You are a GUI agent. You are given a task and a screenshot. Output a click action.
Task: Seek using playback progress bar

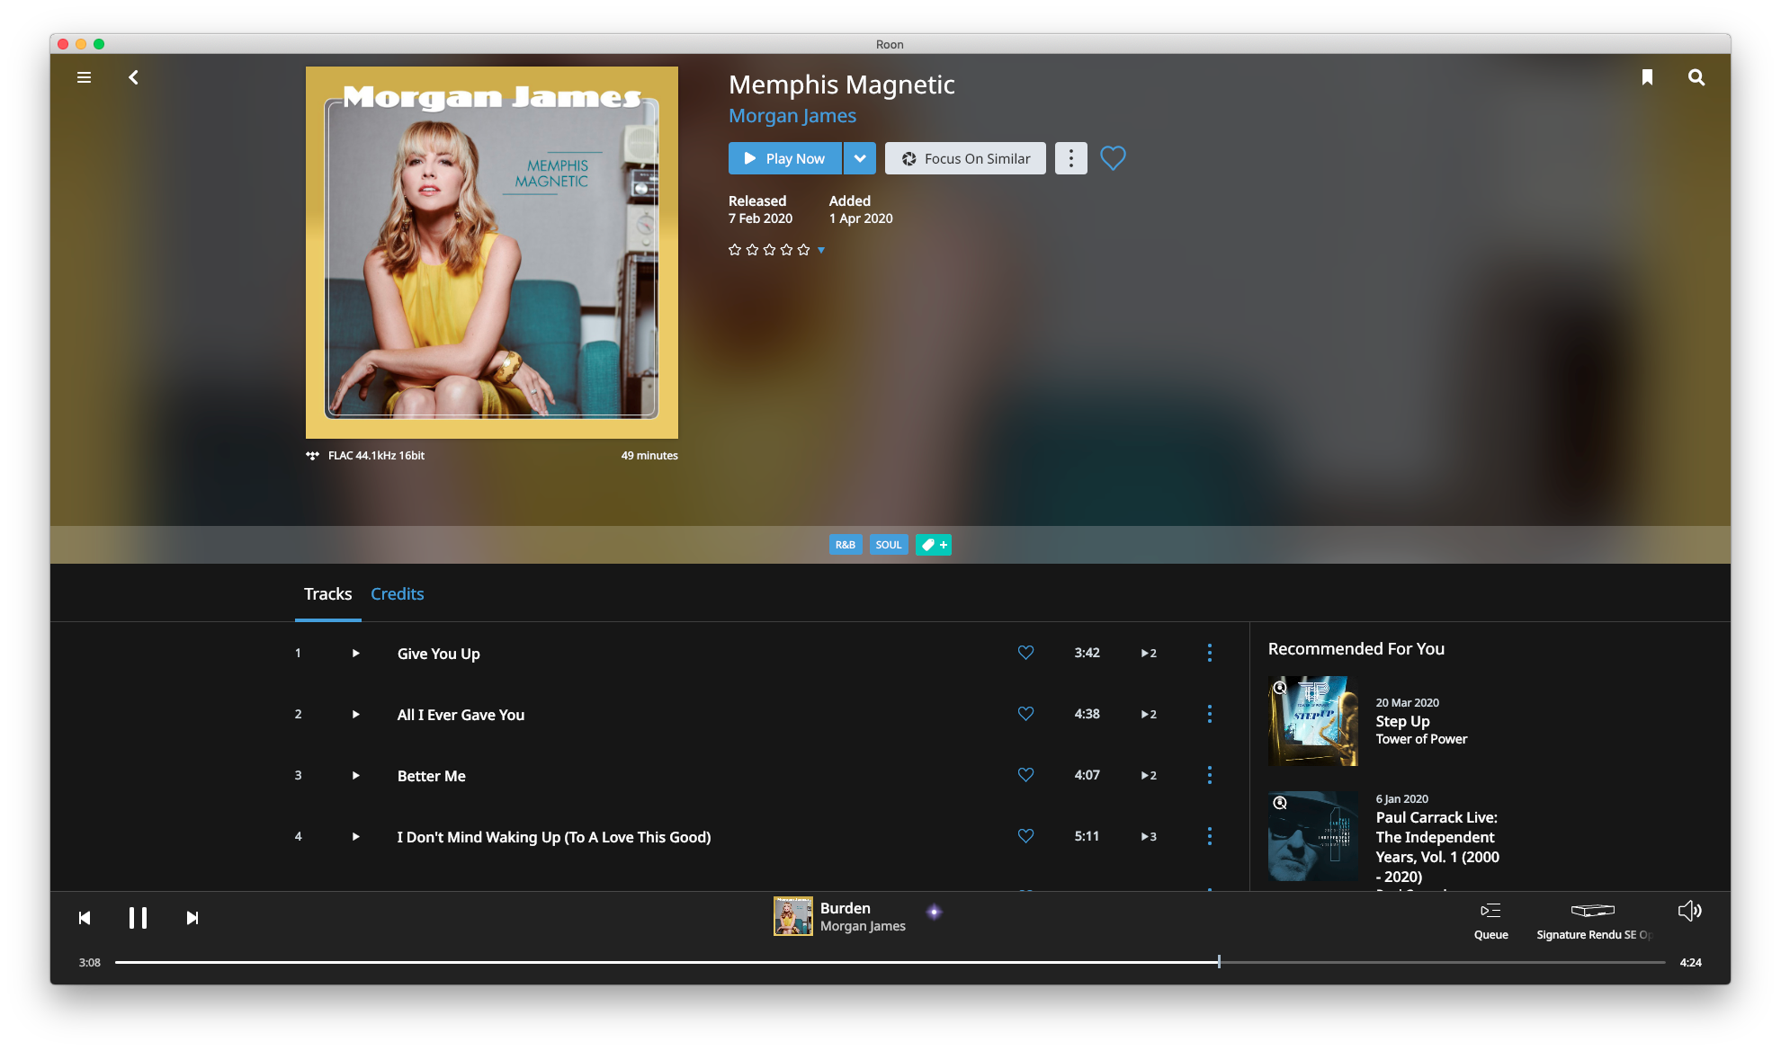click(890, 962)
